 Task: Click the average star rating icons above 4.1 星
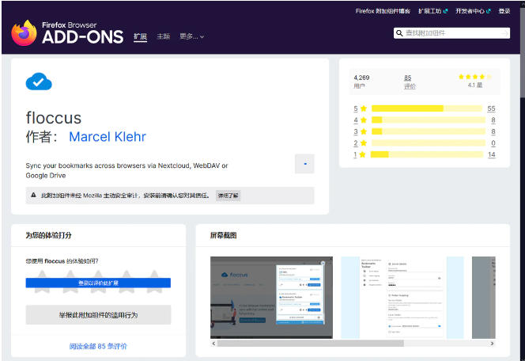pos(475,77)
